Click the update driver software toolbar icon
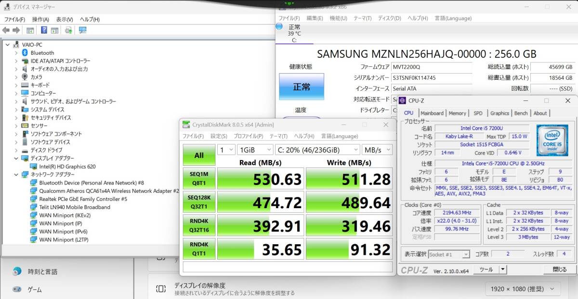Viewport: 578px width, 299px height. point(68,30)
